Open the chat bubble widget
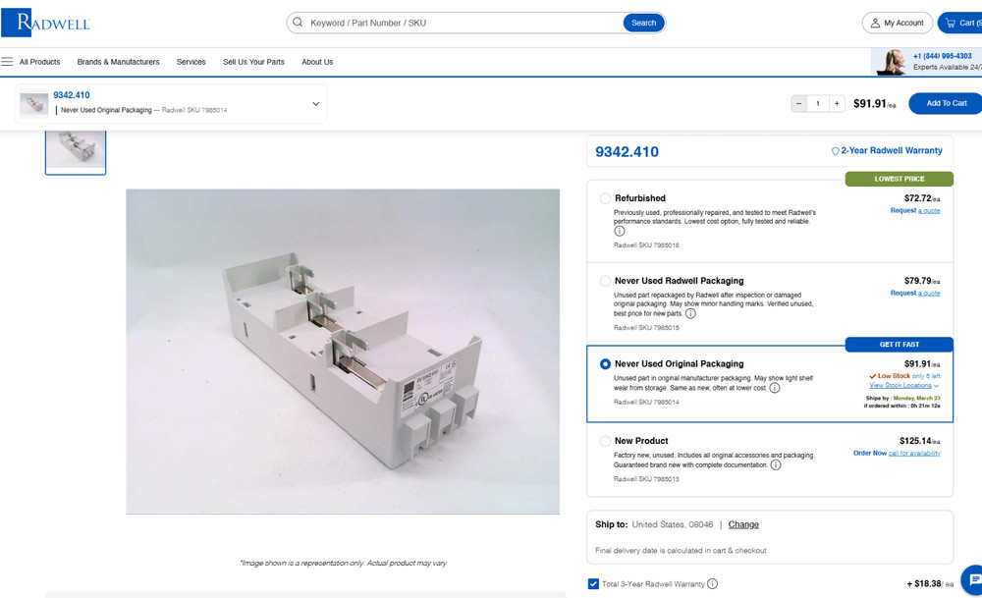The height and width of the screenshot is (598, 982). 974,580
